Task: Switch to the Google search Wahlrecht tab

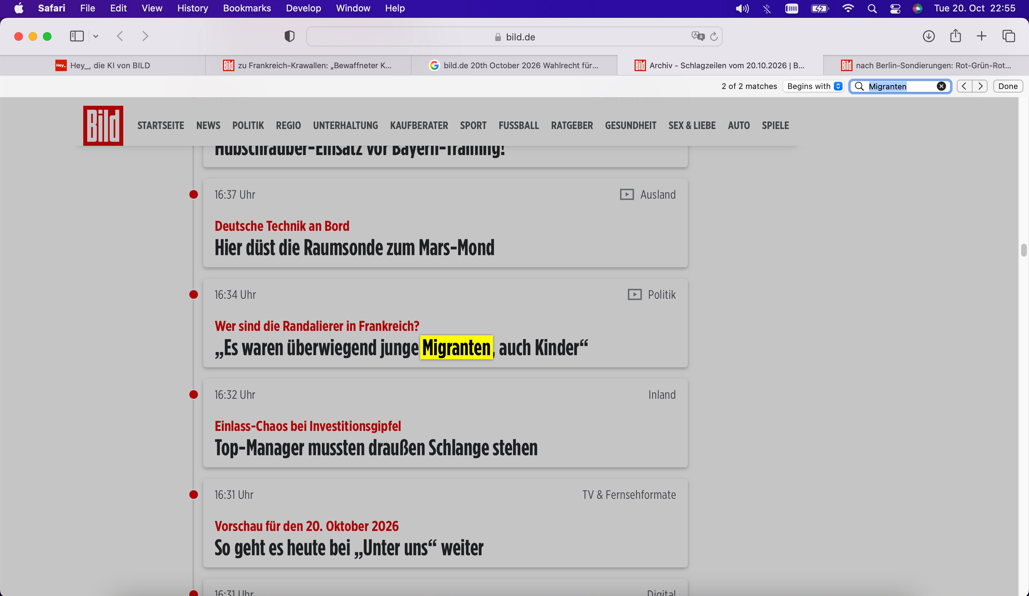Action: [x=514, y=65]
